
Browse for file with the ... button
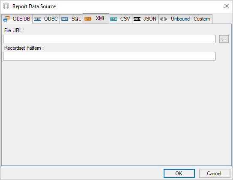pyautogui.click(x=224, y=39)
